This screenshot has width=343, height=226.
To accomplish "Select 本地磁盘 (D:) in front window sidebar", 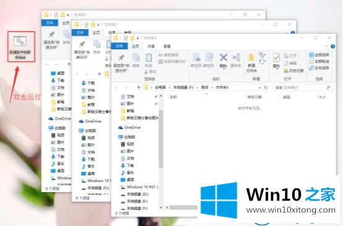I will (x=134, y=194).
